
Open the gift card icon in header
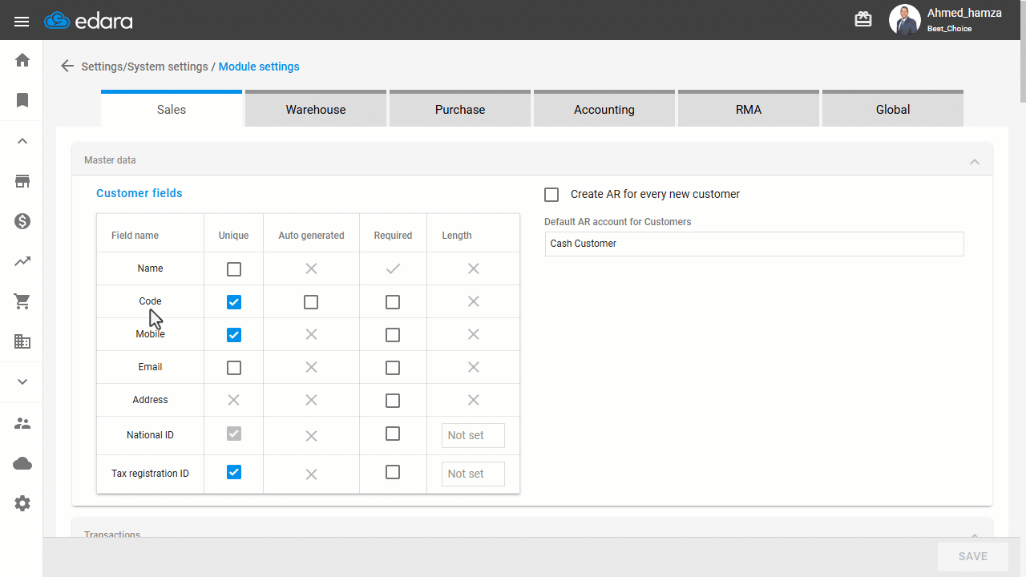click(x=863, y=19)
